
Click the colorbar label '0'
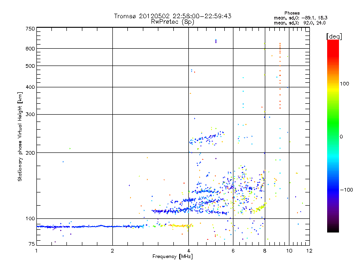[x=341, y=136]
